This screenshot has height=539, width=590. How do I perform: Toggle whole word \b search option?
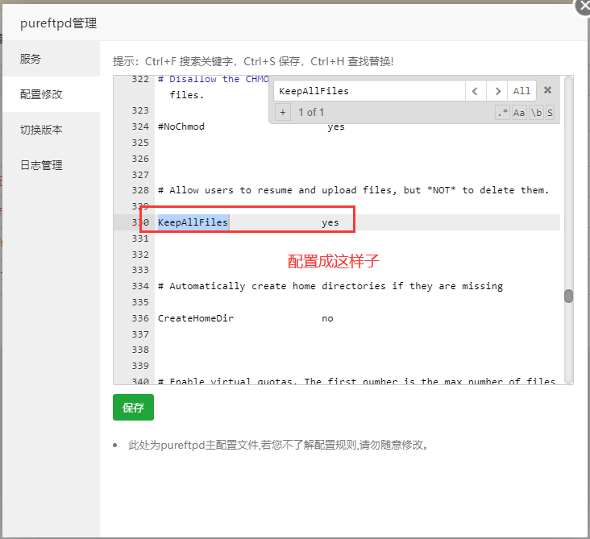(536, 113)
